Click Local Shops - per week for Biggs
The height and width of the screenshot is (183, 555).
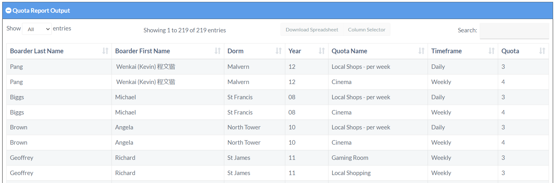(361, 97)
